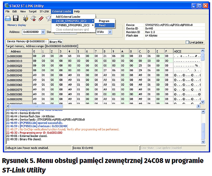212x176 pixels.
Task: Click the Open file toolbar icon
Action: pos(8,18)
